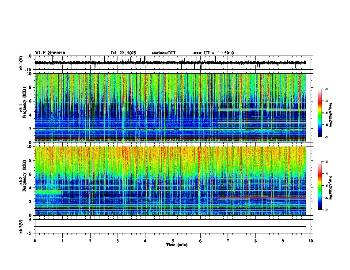Click the '4' kHz tick on the ch.2 spectrogram
This screenshot has height=270, width=350.
[x=30, y=188]
